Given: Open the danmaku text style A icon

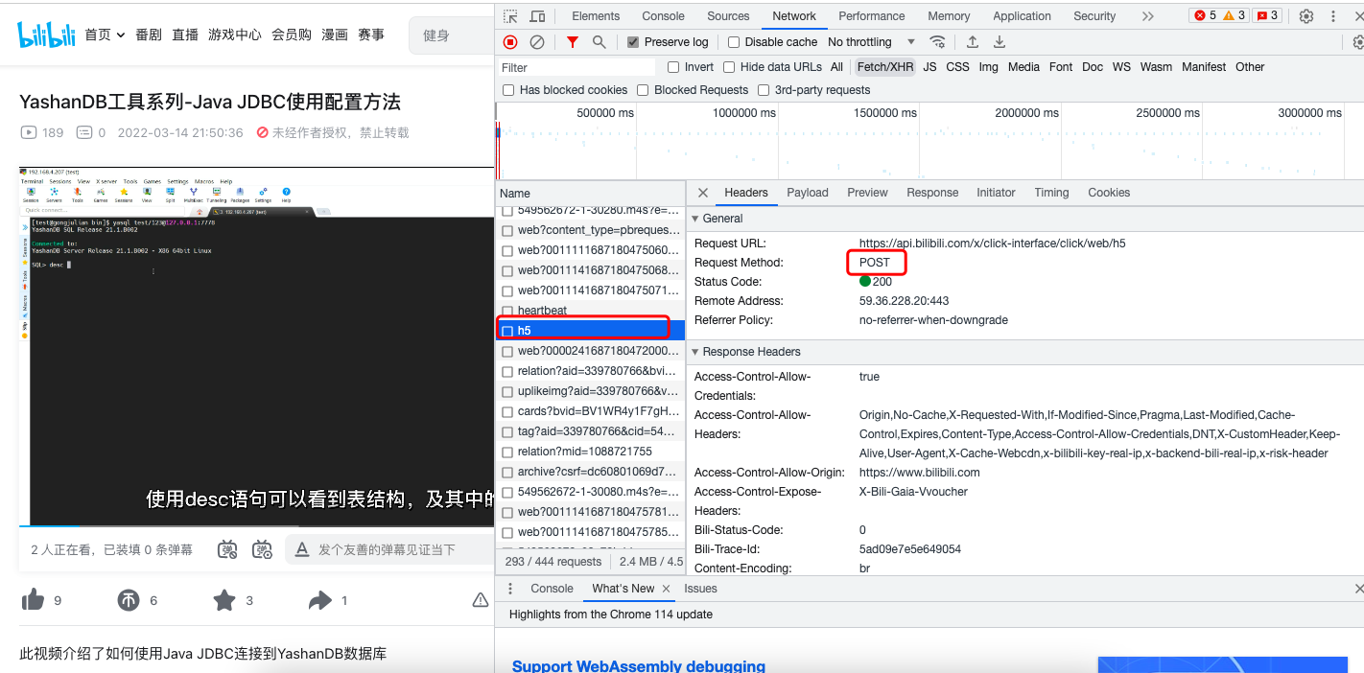Looking at the screenshot, I should (x=302, y=549).
